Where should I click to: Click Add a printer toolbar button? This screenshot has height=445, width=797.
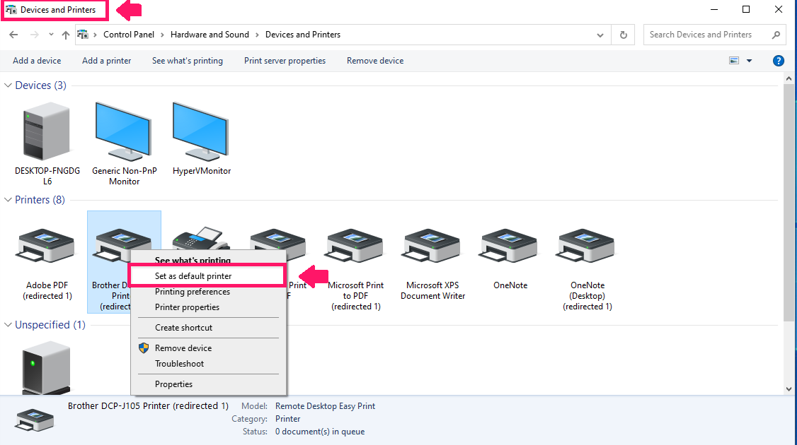click(107, 61)
